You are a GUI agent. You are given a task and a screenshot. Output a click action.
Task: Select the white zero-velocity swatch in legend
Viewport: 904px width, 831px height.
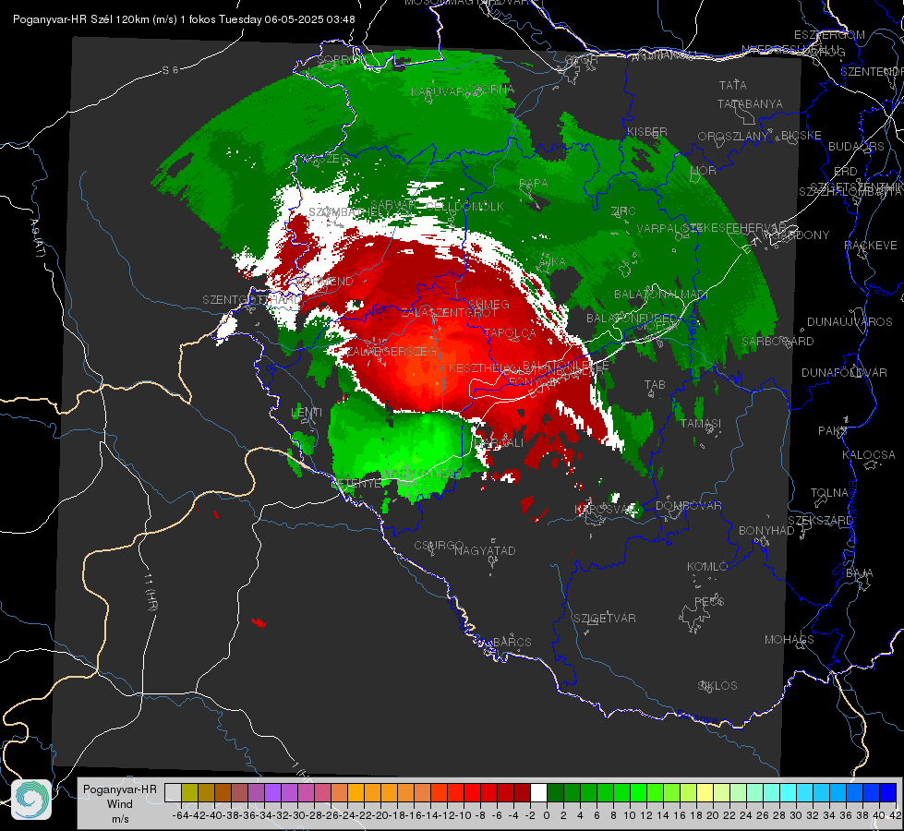[538, 792]
